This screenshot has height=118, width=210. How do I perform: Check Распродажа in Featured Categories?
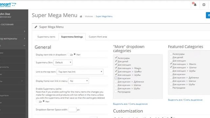pyautogui.click(x=171, y=88)
